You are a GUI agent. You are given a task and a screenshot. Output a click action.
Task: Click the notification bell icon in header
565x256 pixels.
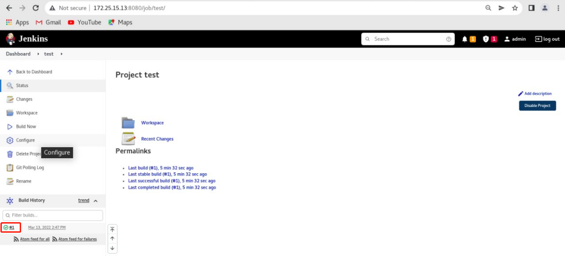tap(465, 39)
